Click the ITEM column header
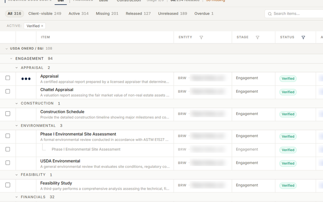 [x=45, y=37]
